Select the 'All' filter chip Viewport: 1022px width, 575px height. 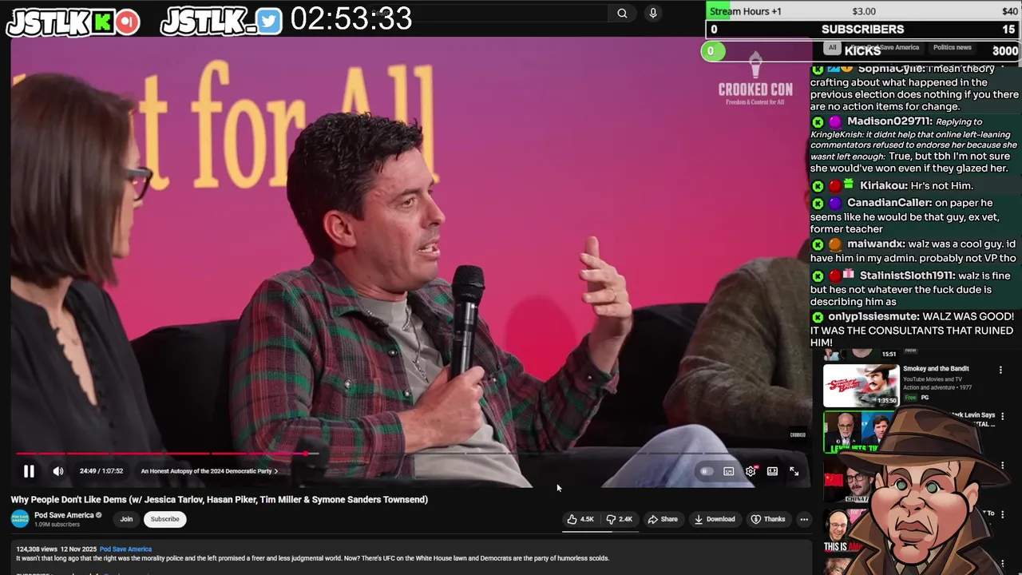832,48
